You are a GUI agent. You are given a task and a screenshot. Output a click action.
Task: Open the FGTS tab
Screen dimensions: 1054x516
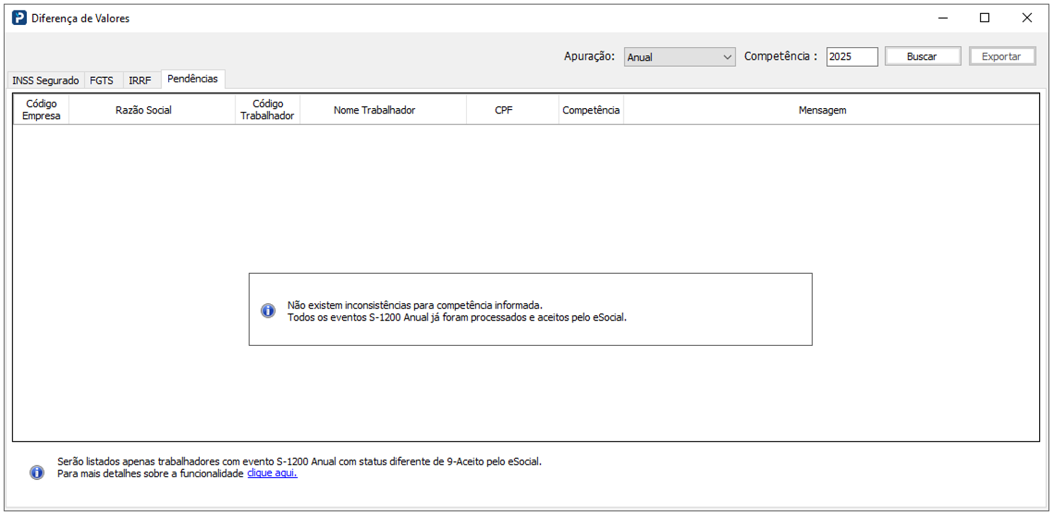click(102, 81)
